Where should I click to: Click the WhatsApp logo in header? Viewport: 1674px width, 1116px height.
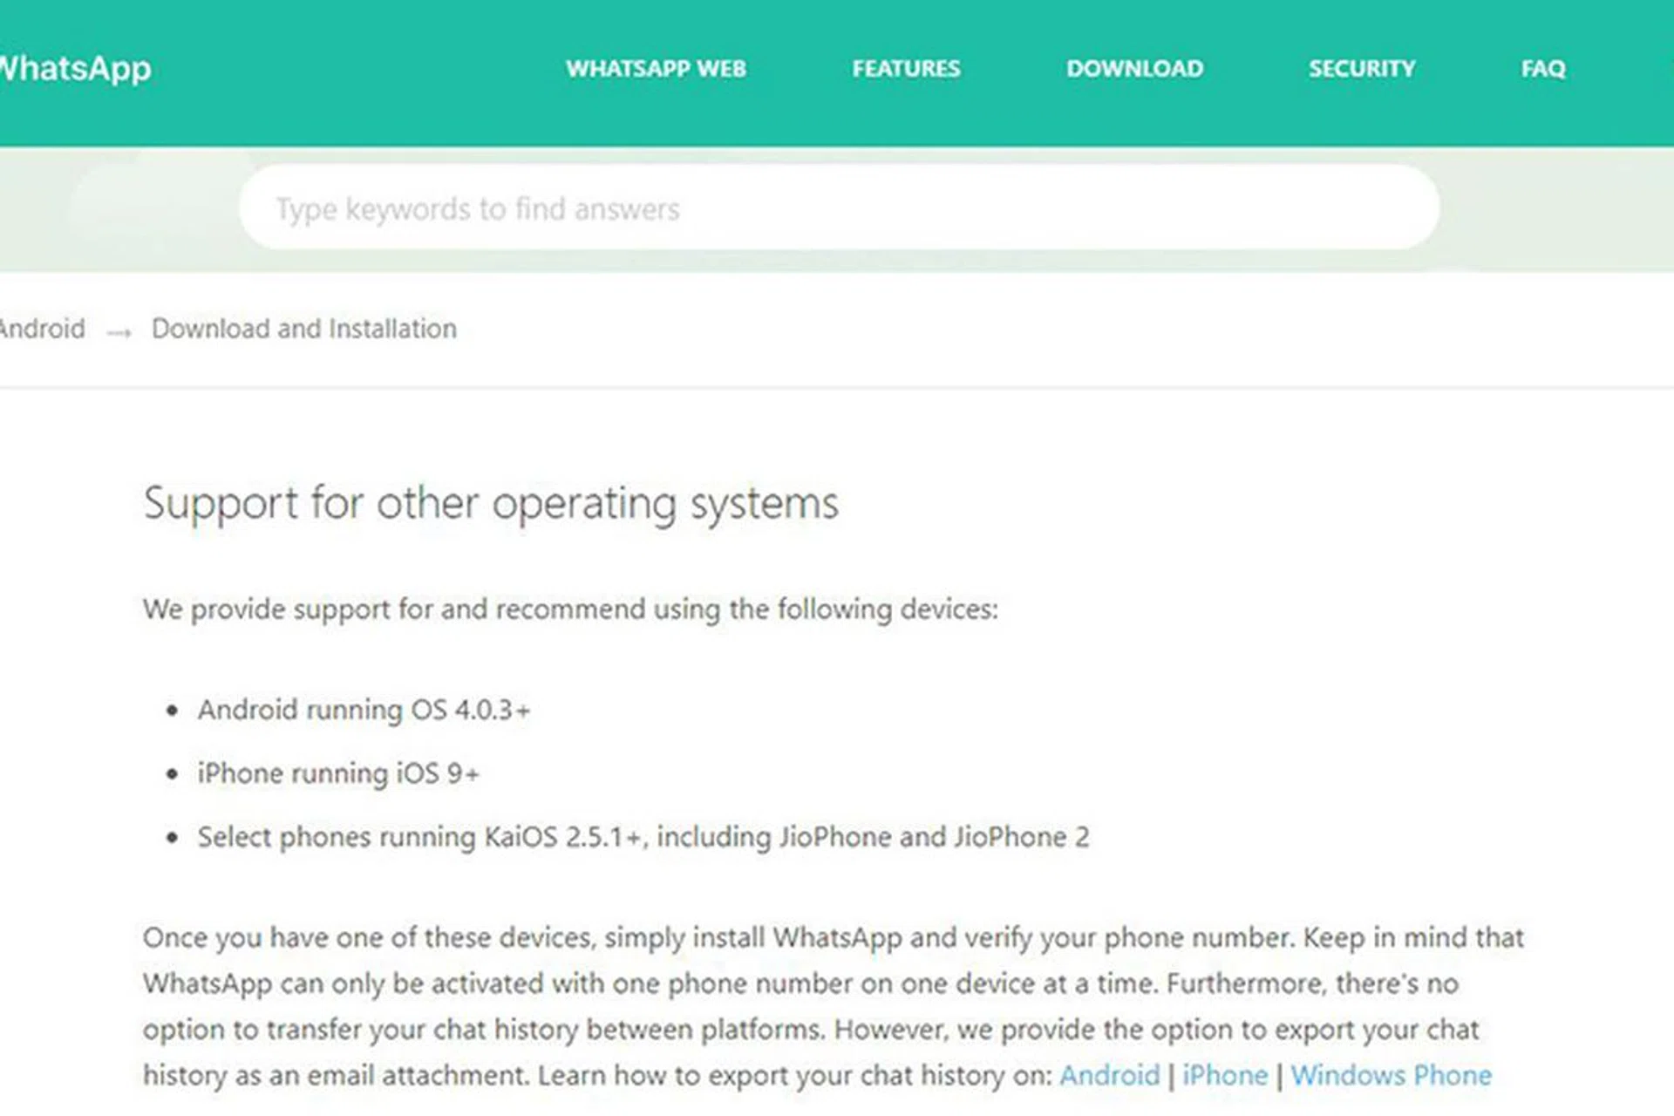(x=75, y=69)
